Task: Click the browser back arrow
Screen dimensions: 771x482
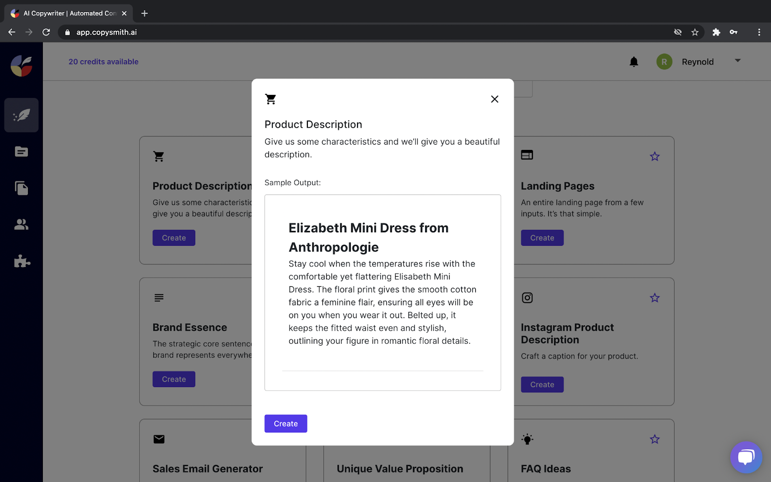Action: point(12,32)
